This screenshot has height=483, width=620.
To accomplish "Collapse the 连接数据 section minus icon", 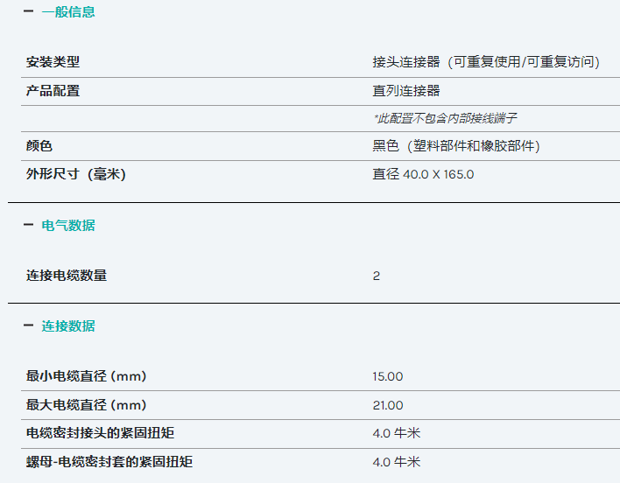I will [29, 325].
